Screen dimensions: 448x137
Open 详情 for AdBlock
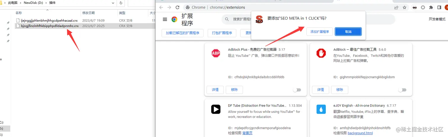[x=321, y=90]
